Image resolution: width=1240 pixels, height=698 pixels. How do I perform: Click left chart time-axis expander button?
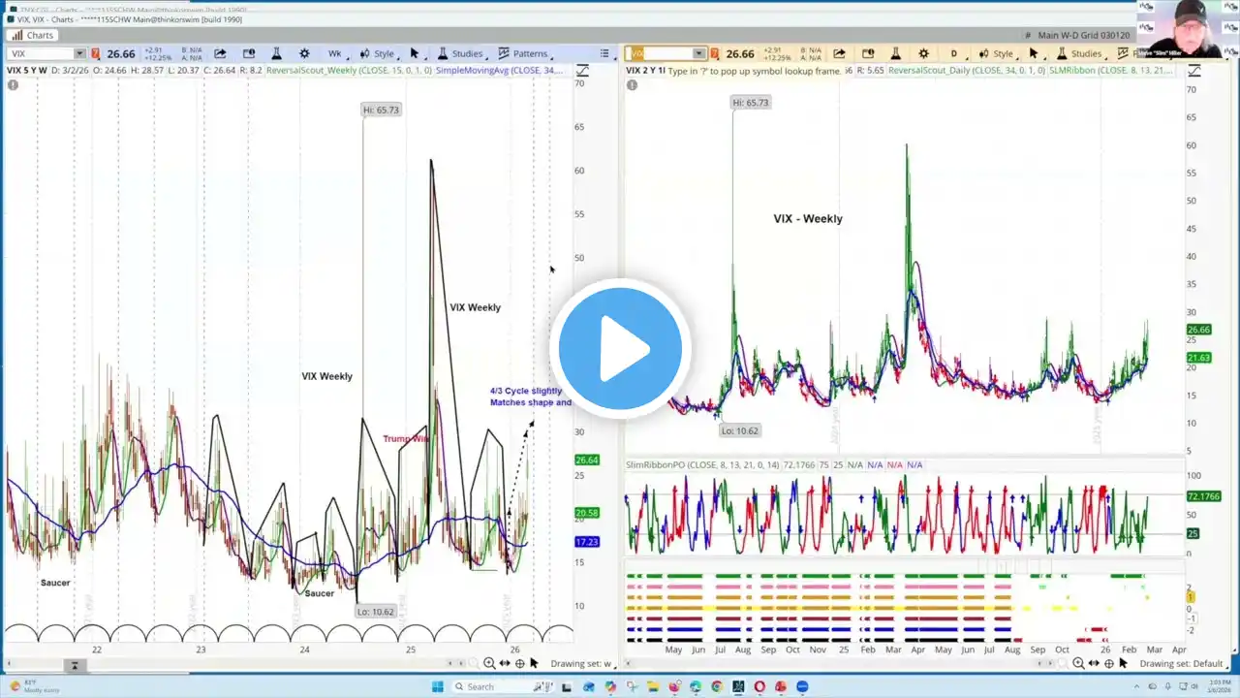[x=74, y=665]
